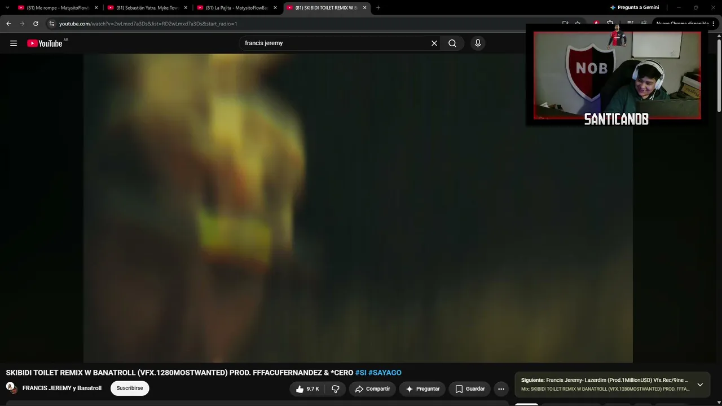Viewport: 722px width, 406px height.
Task: Go forward in the browser
Action: click(x=22, y=24)
